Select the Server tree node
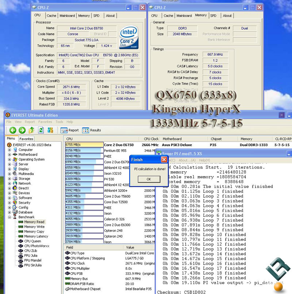Screen dimensions: 292x294 (23, 164)
